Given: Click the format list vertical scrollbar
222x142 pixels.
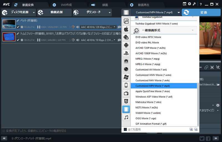Looking at the screenshot, I should (198, 104).
